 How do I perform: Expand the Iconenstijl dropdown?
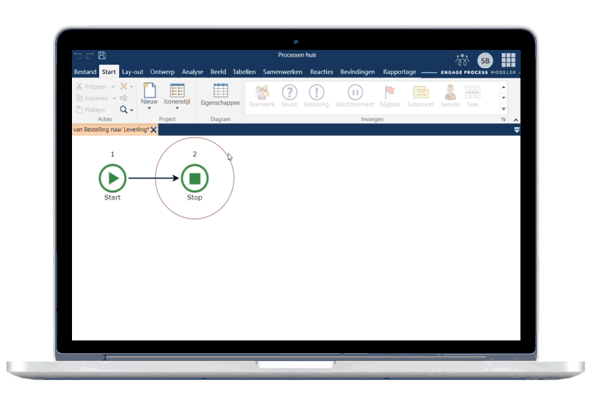(177, 109)
